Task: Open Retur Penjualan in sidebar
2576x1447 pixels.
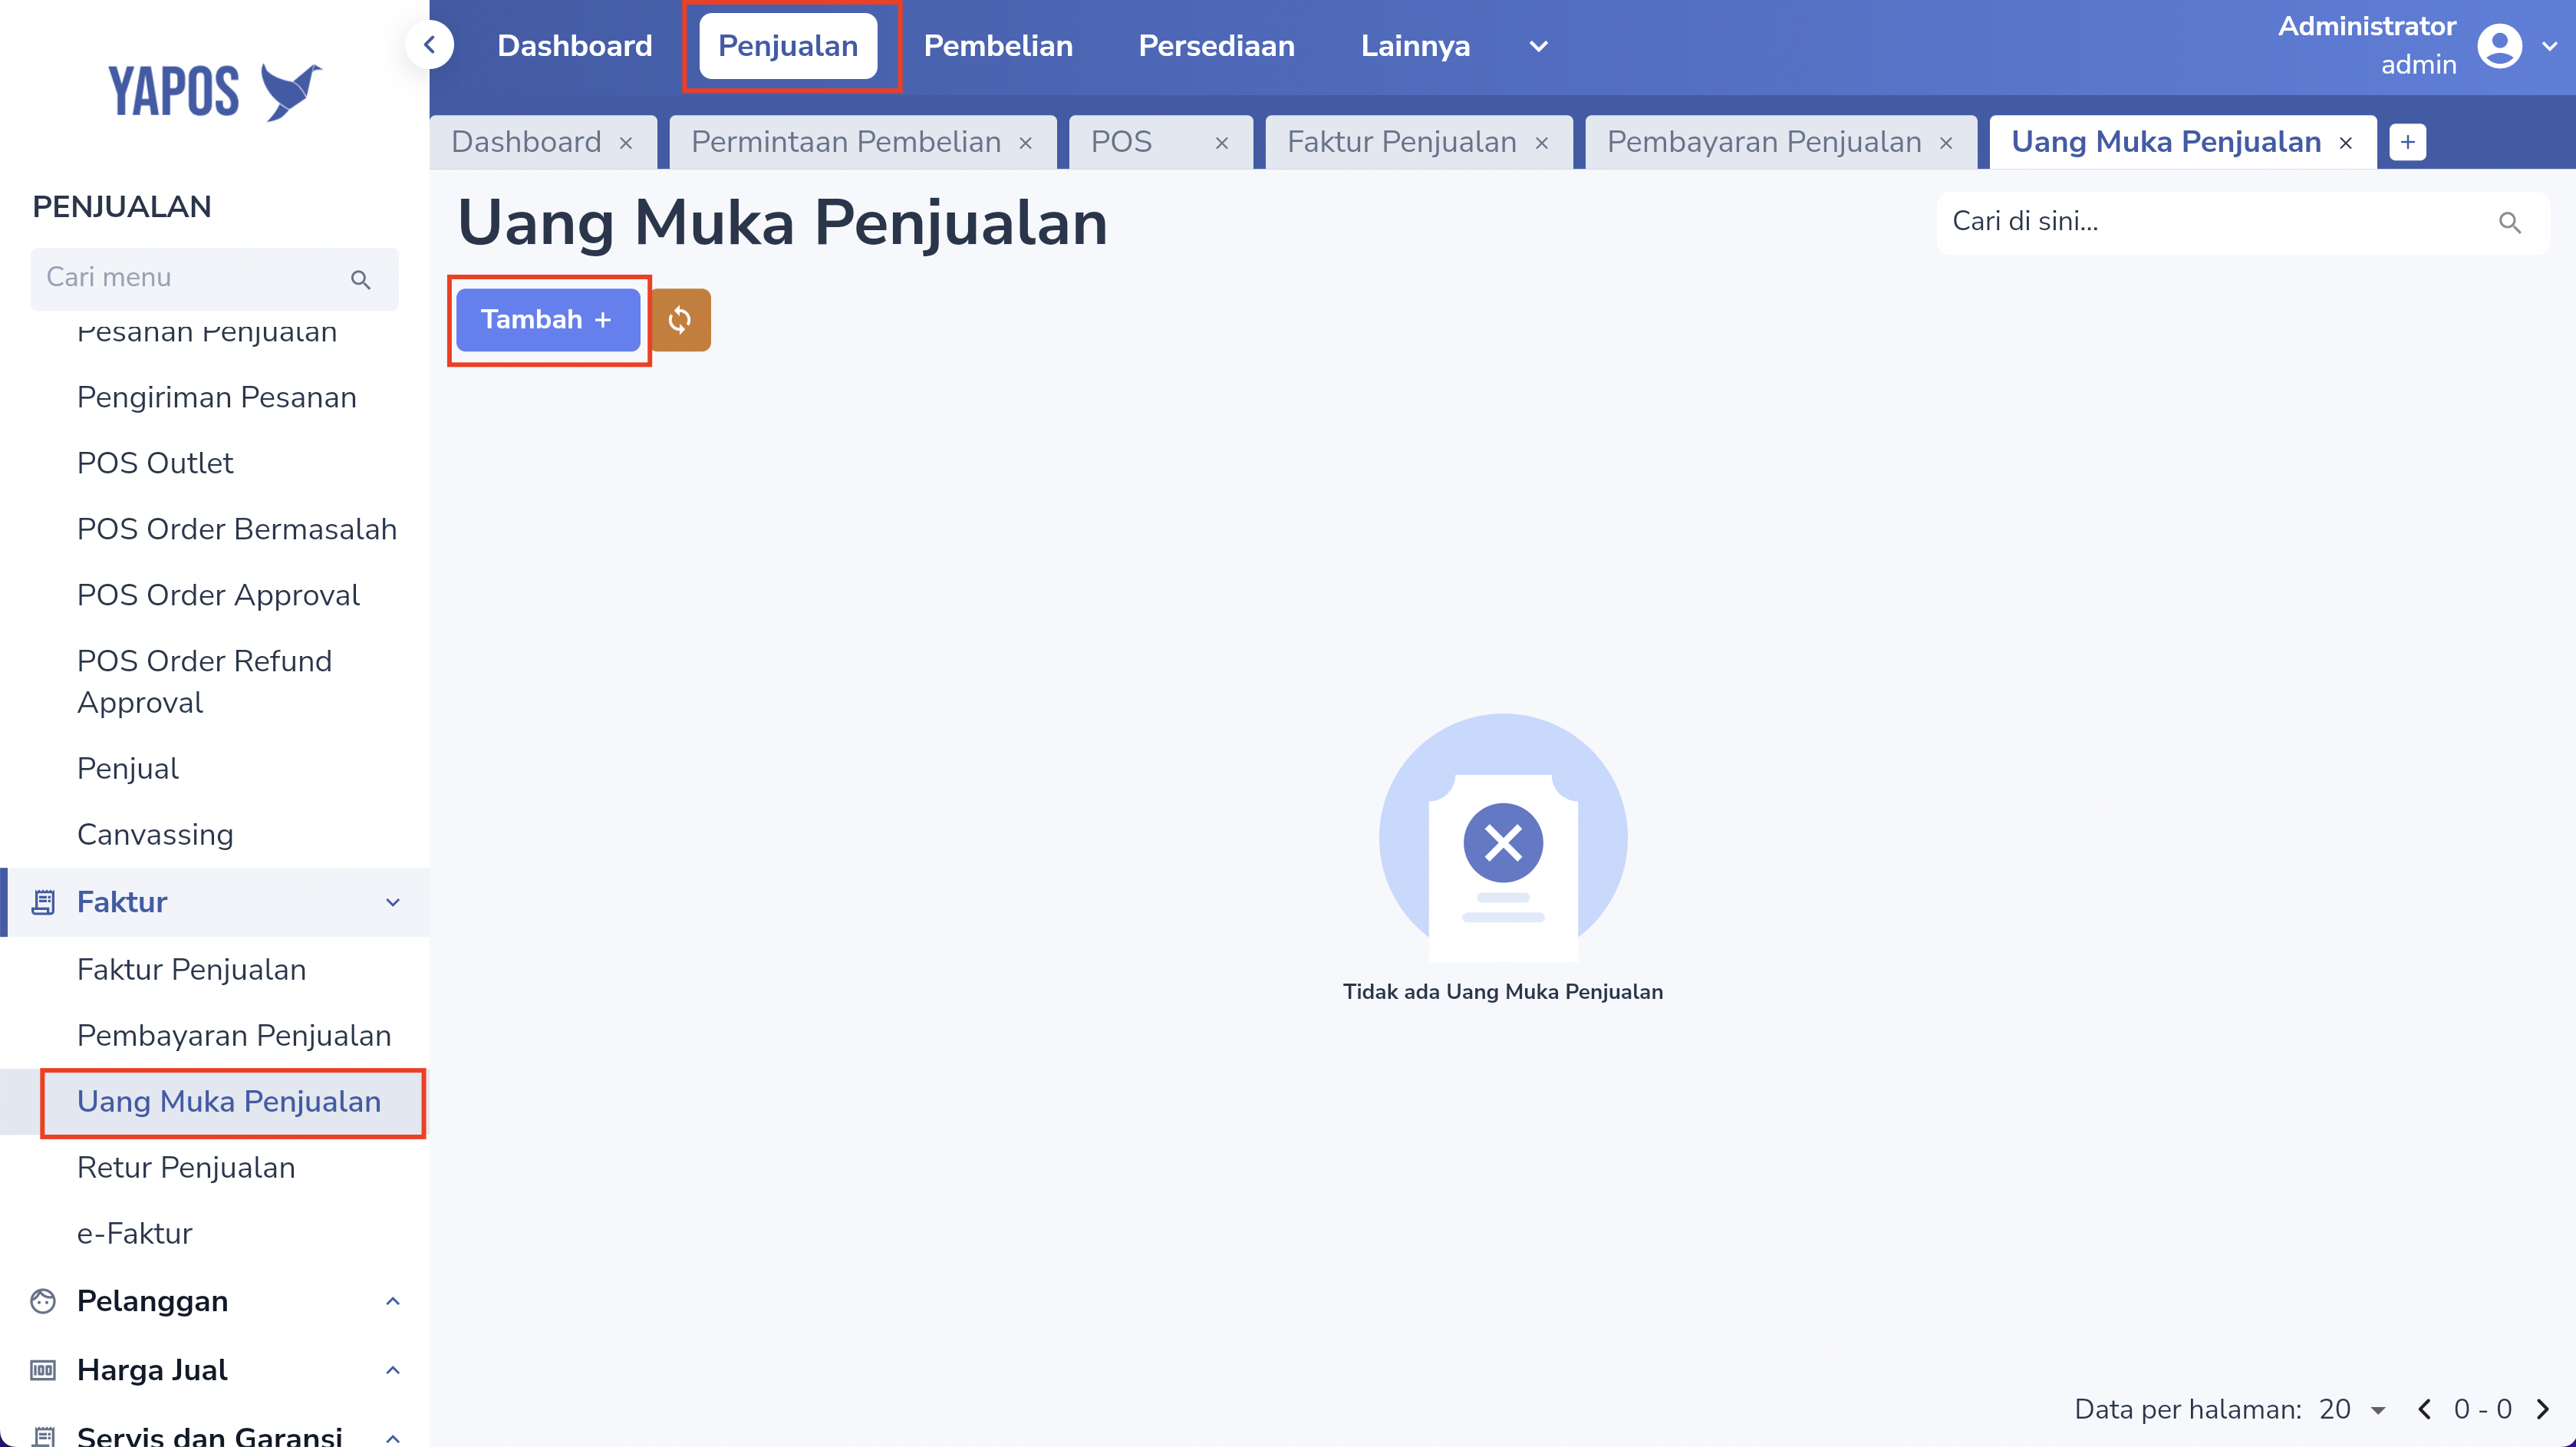Action: 186,1167
